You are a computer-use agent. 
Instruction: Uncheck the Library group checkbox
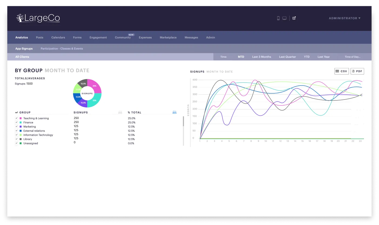[x=16, y=139]
